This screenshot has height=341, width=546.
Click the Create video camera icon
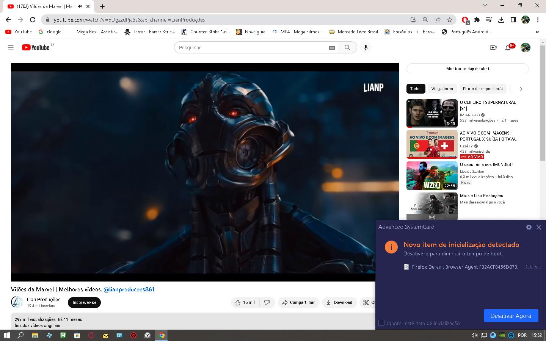pyautogui.click(x=493, y=47)
